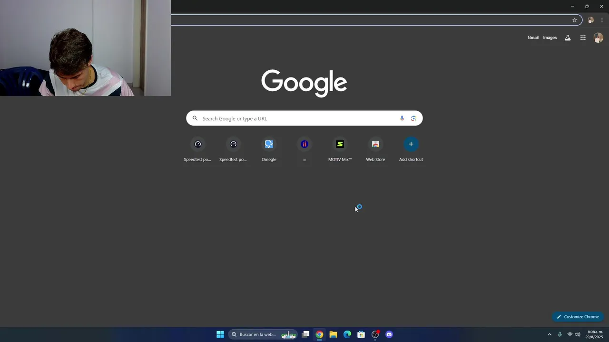
Task: Open the Google apps grid
Action: click(x=583, y=38)
